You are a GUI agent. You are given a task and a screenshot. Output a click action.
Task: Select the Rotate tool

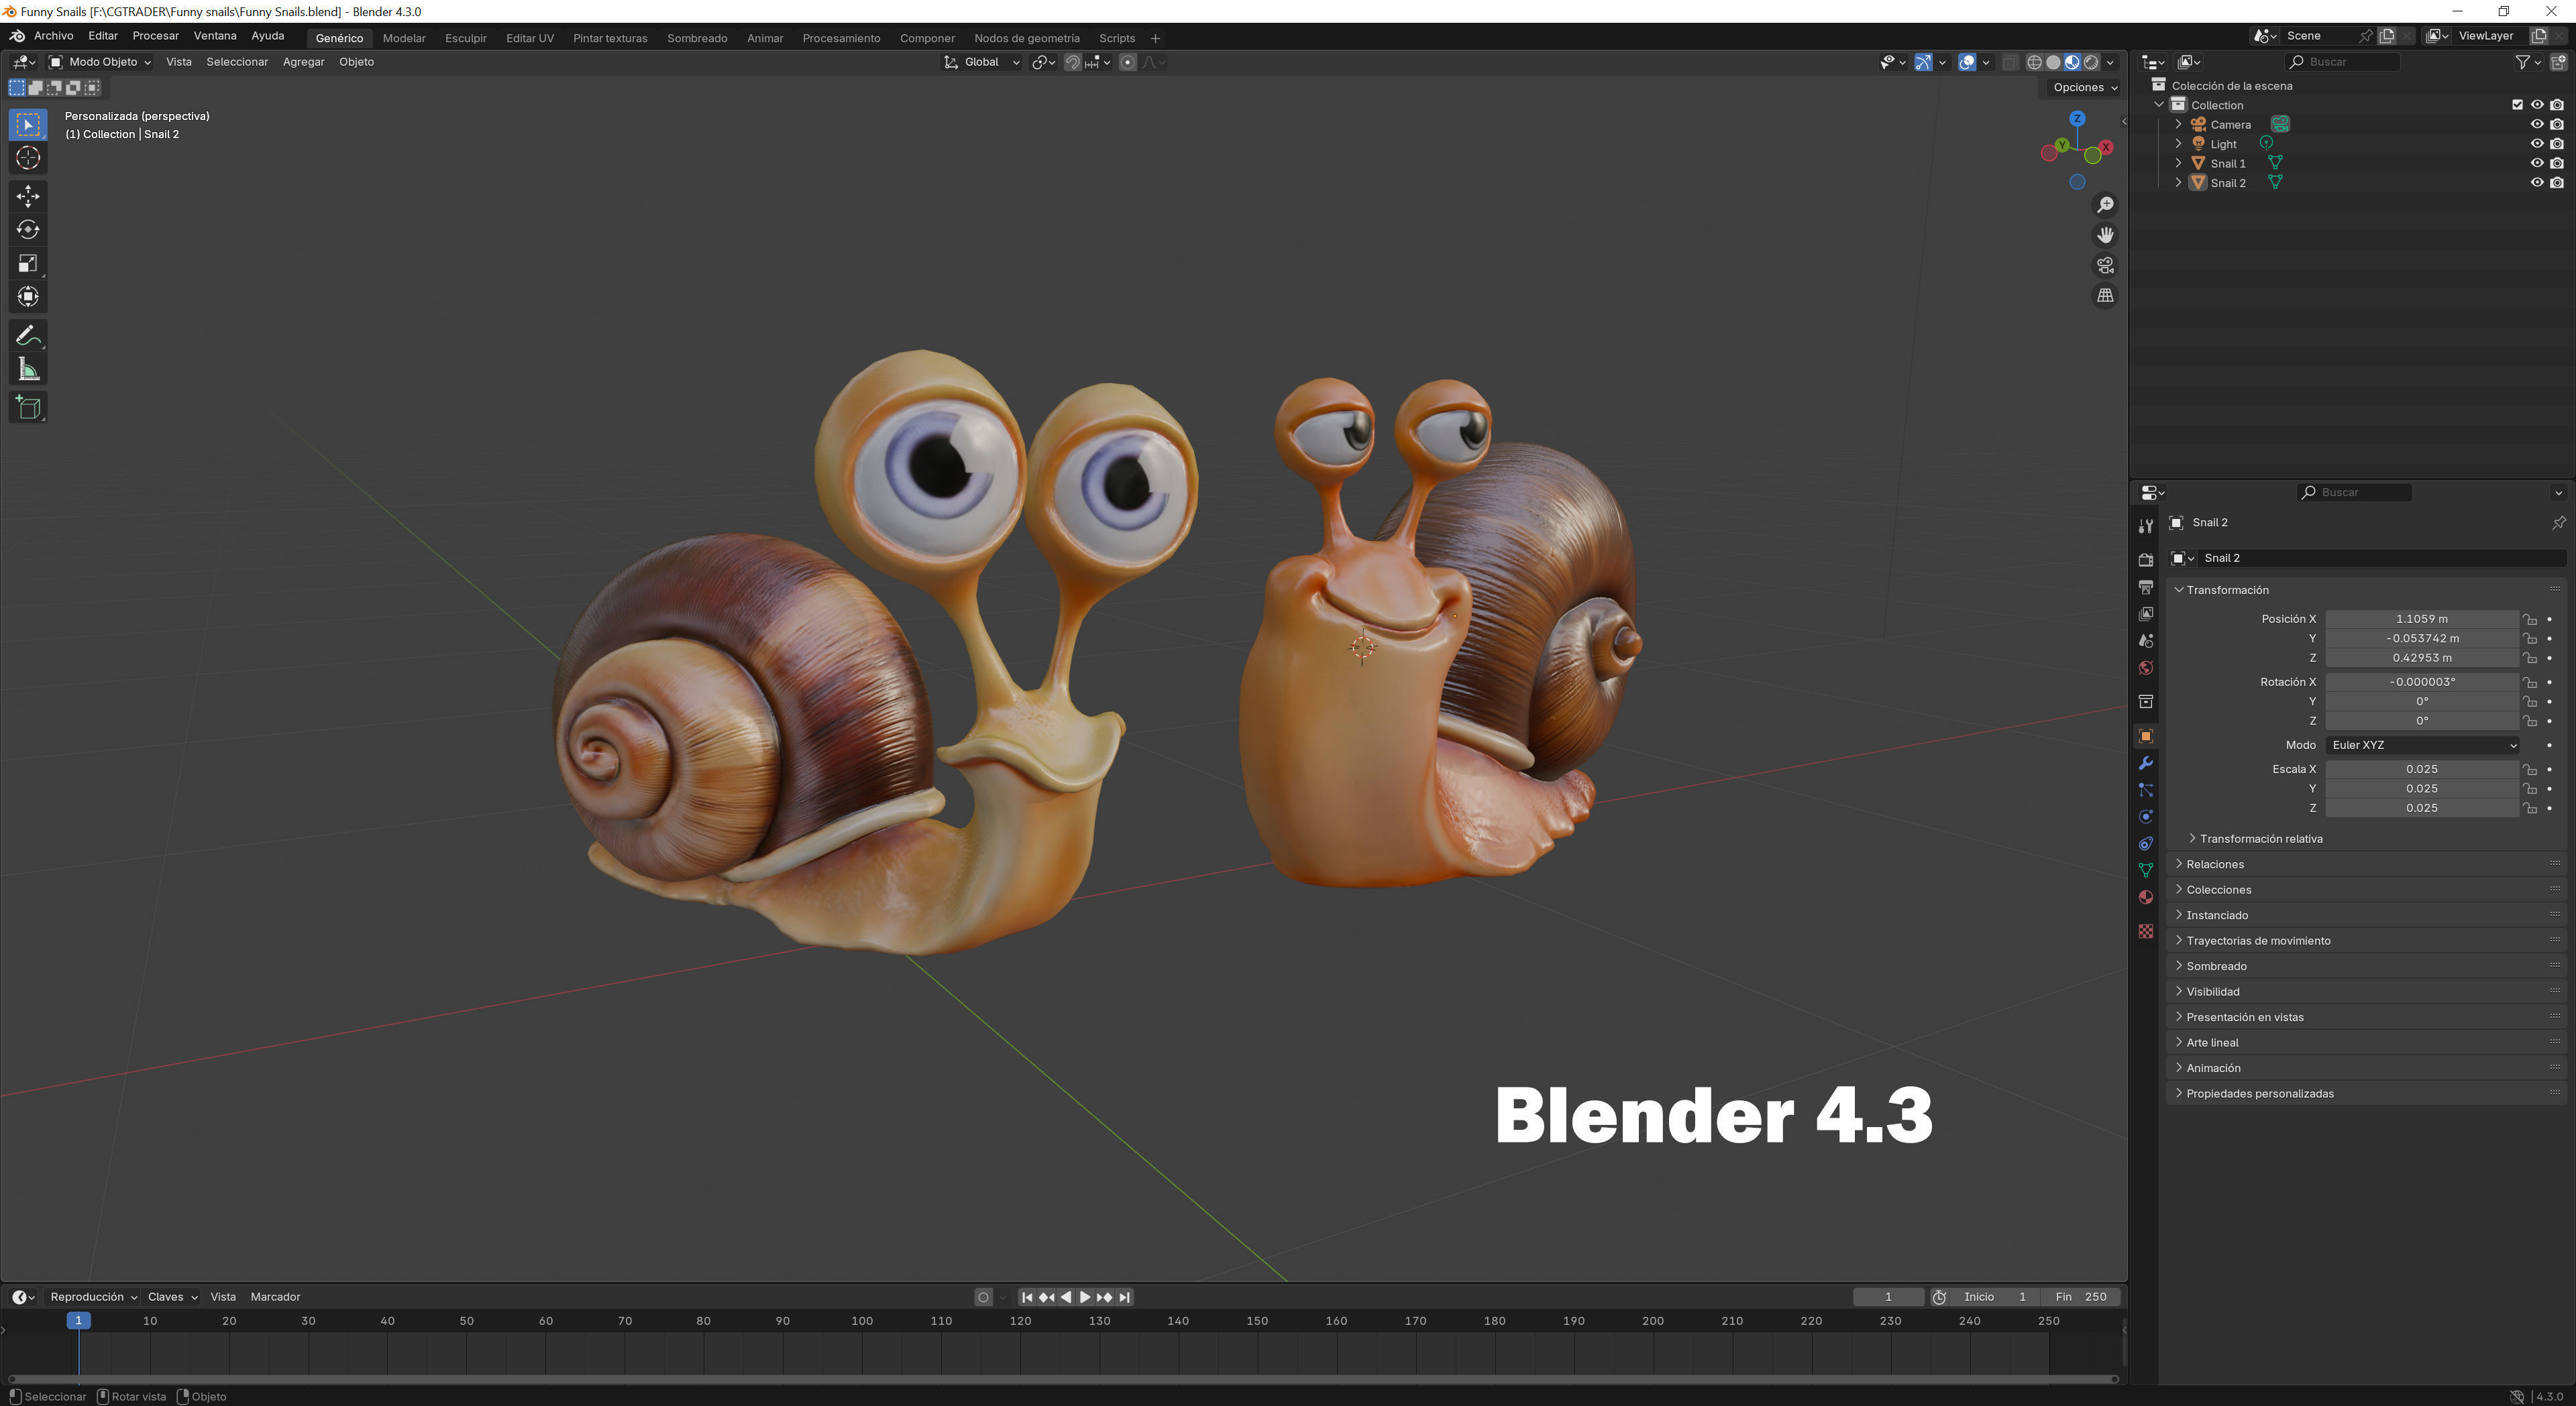28,230
